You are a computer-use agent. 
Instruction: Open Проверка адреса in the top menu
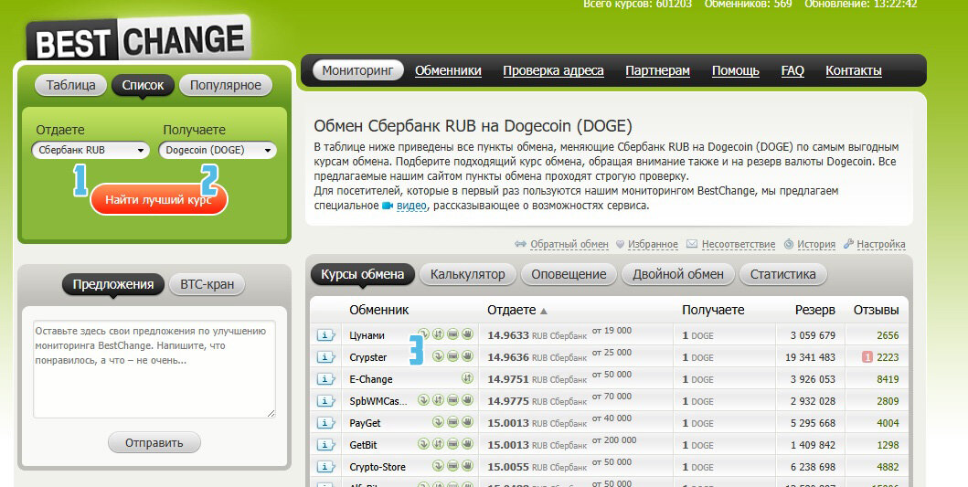click(x=553, y=70)
